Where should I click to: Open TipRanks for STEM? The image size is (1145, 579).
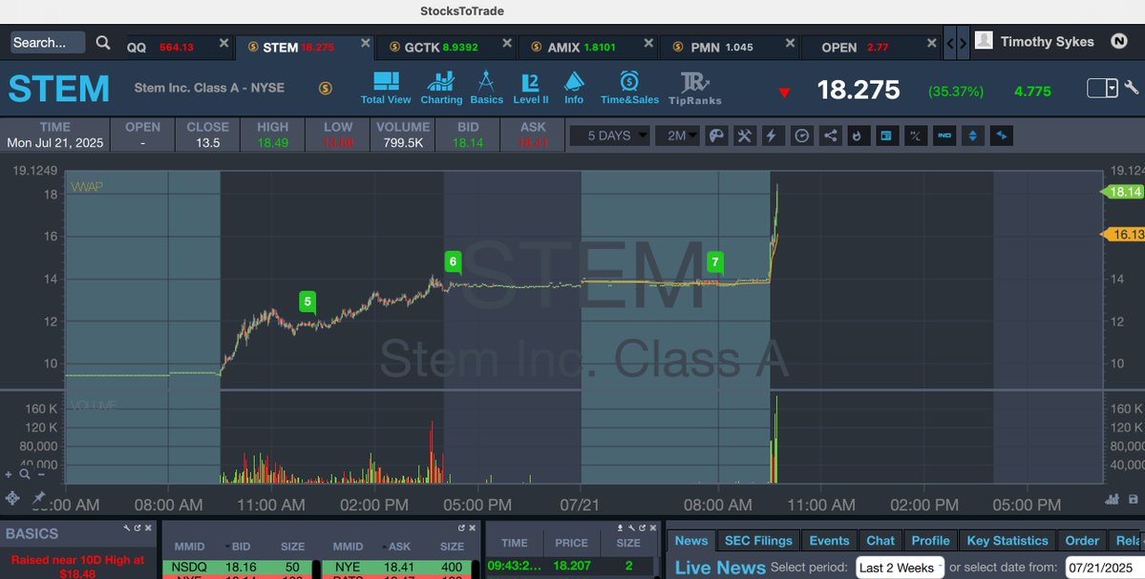(x=694, y=89)
